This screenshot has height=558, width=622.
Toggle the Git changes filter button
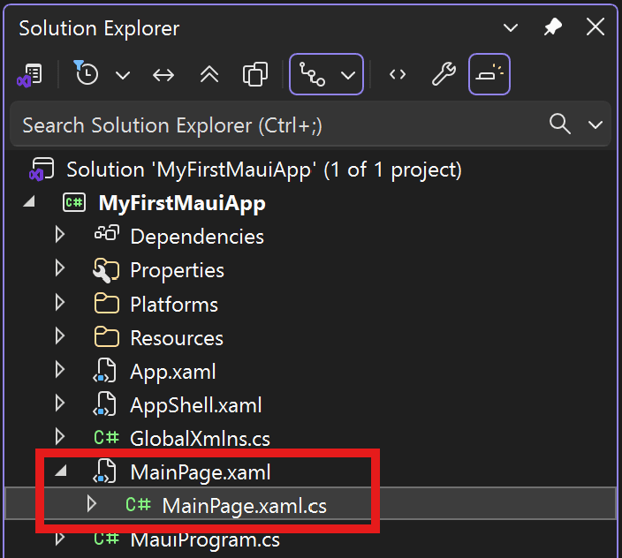coord(312,74)
